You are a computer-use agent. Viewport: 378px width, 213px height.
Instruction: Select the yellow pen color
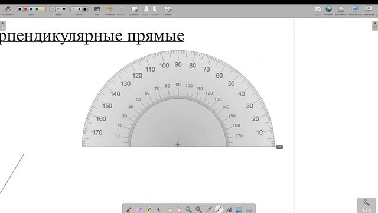(43, 9)
